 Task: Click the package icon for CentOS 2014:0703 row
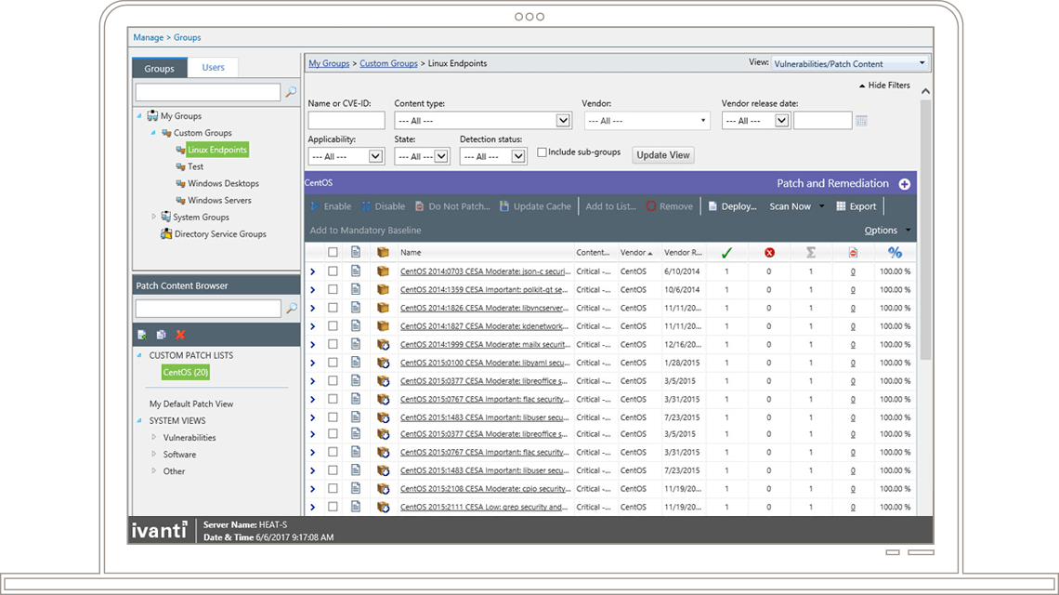click(x=383, y=271)
